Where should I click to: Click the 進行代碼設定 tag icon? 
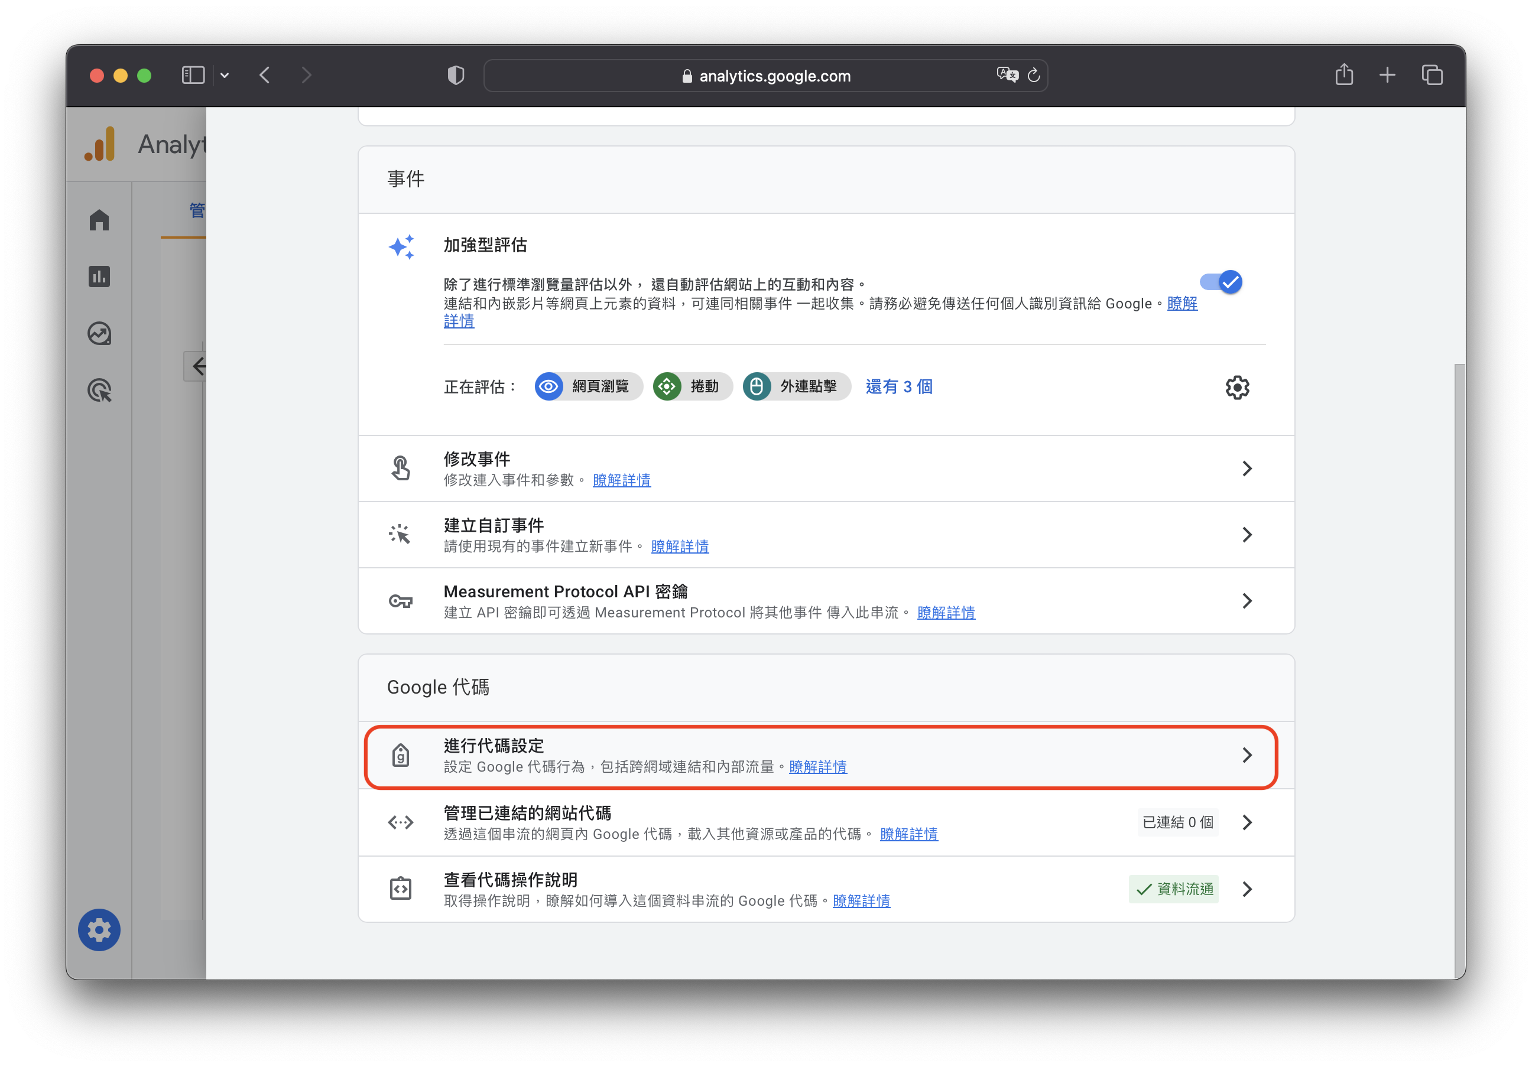[x=400, y=754]
